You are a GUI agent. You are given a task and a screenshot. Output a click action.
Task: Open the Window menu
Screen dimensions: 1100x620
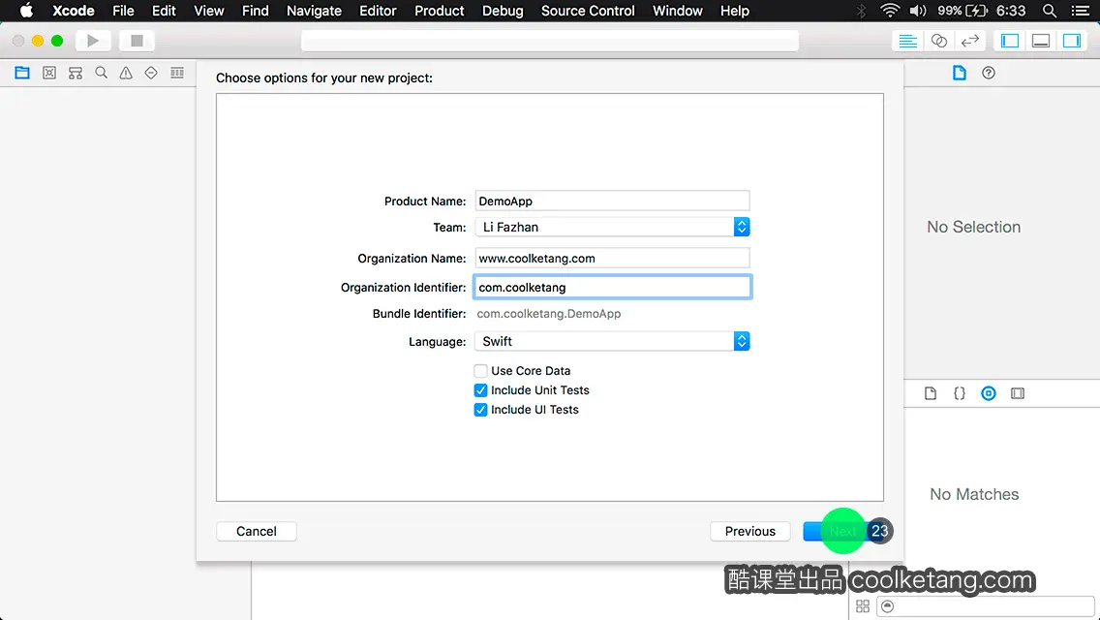(678, 11)
